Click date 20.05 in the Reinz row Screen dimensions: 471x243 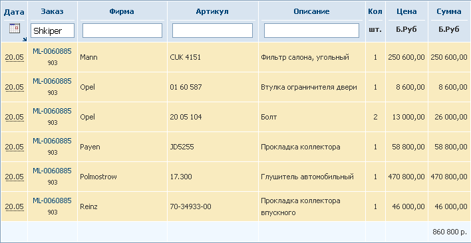coord(14,206)
